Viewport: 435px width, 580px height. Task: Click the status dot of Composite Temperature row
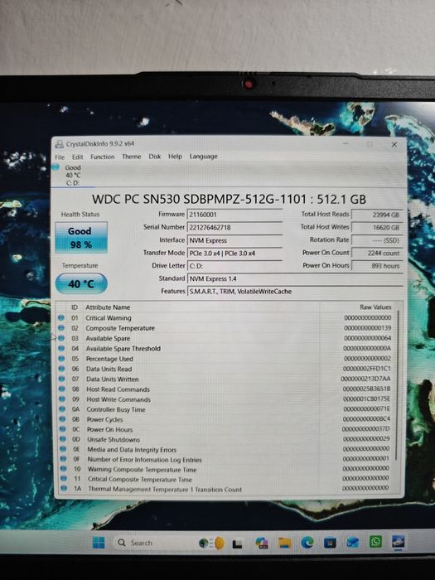(61, 328)
